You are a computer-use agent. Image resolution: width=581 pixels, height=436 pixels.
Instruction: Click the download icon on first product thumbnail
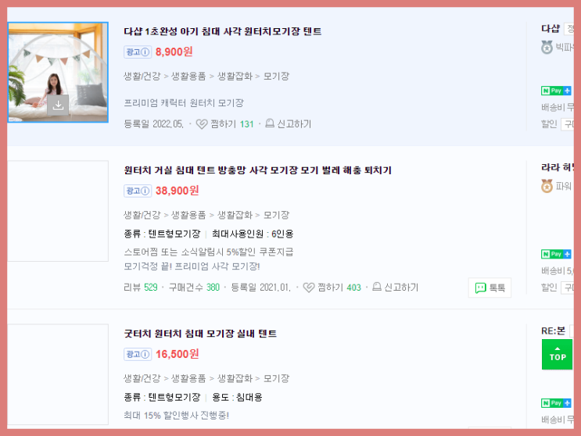pos(58,105)
